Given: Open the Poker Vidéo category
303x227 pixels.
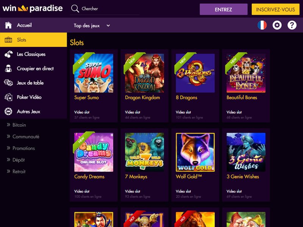Looking at the screenshot, I should pyautogui.click(x=33, y=97).
